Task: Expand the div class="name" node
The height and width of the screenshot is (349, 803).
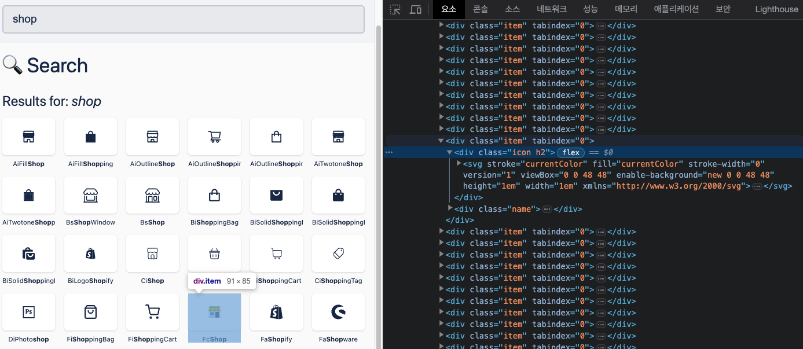Action: coord(450,208)
